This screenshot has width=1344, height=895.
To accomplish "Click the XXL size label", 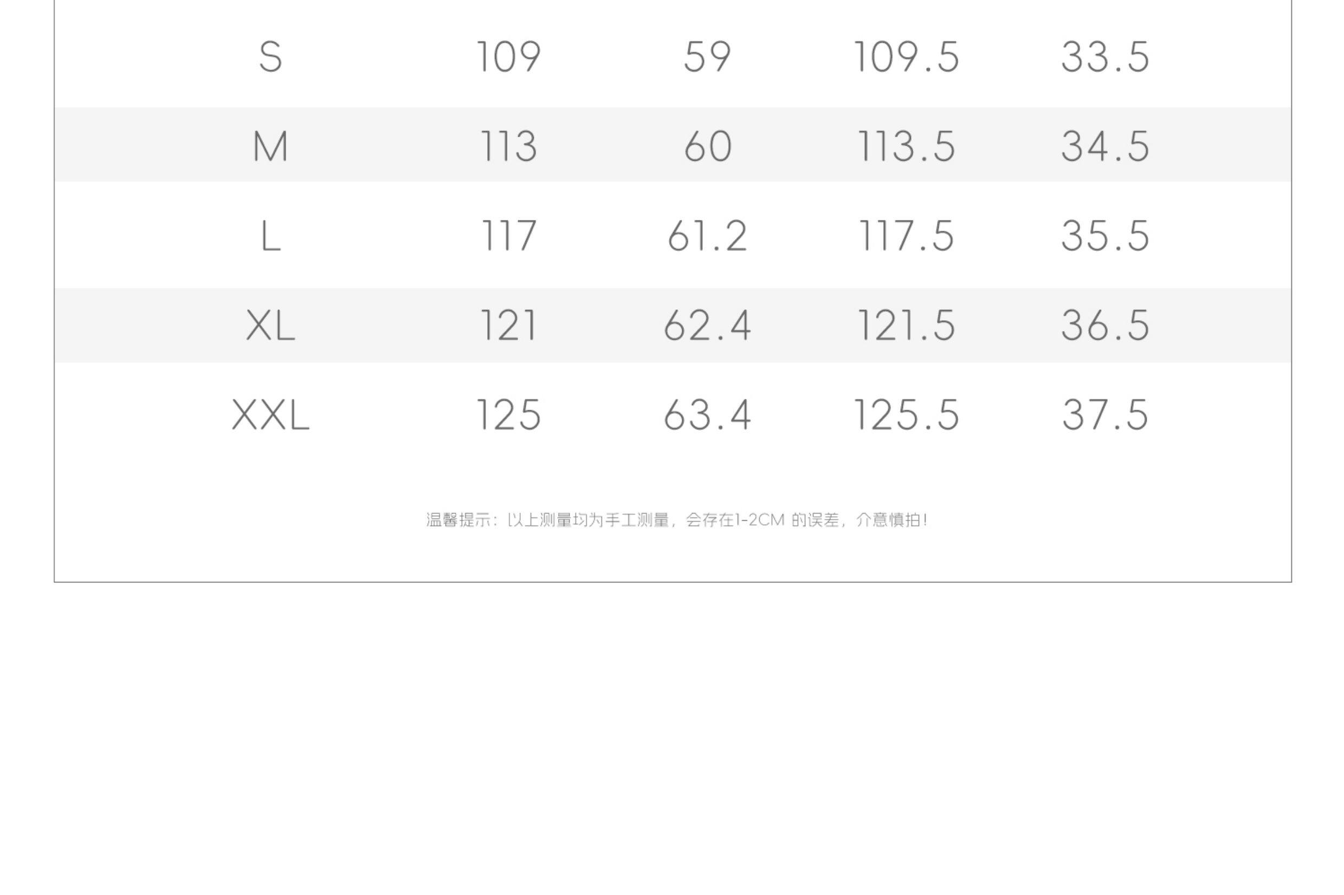I will [x=270, y=415].
